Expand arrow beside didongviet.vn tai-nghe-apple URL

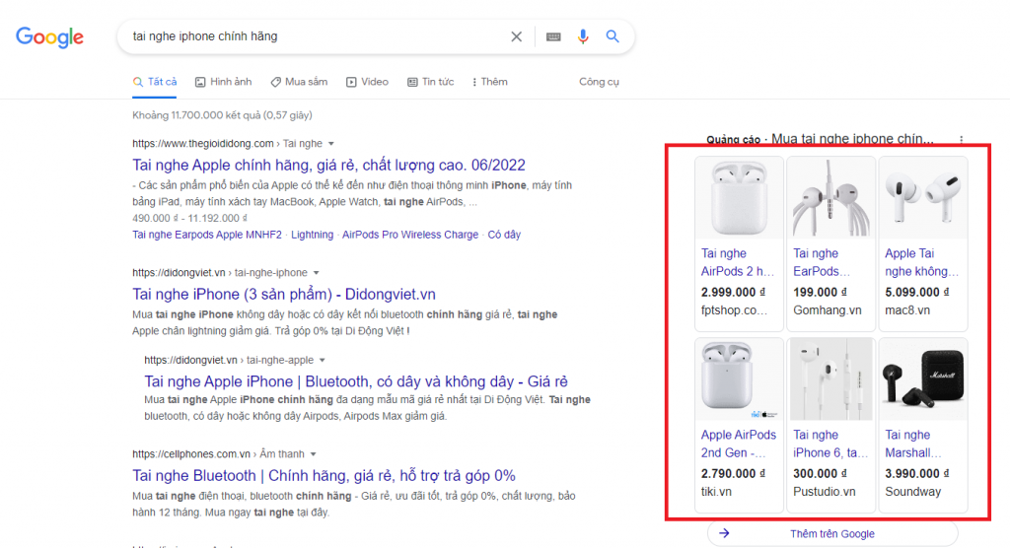pyautogui.click(x=323, y=361)
